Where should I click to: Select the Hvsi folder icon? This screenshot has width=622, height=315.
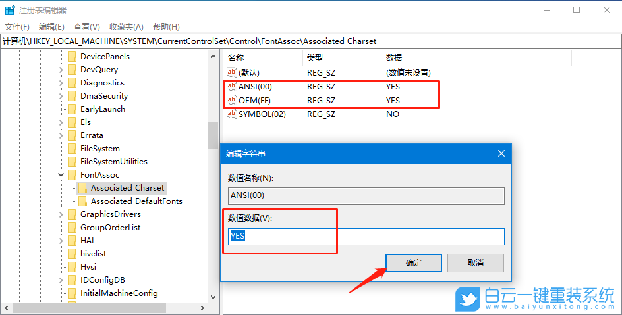tap(72, 267)
